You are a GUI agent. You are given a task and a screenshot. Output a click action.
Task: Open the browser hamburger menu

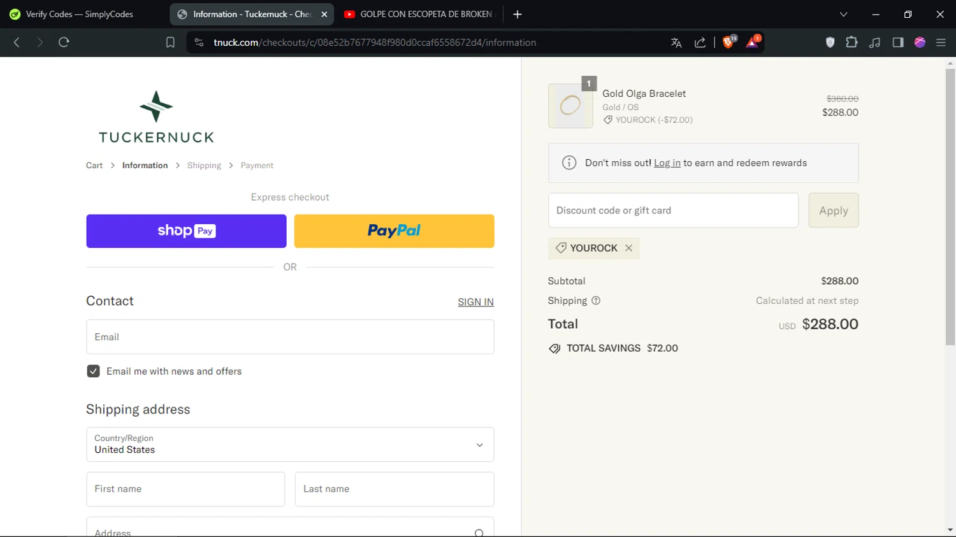941,42
